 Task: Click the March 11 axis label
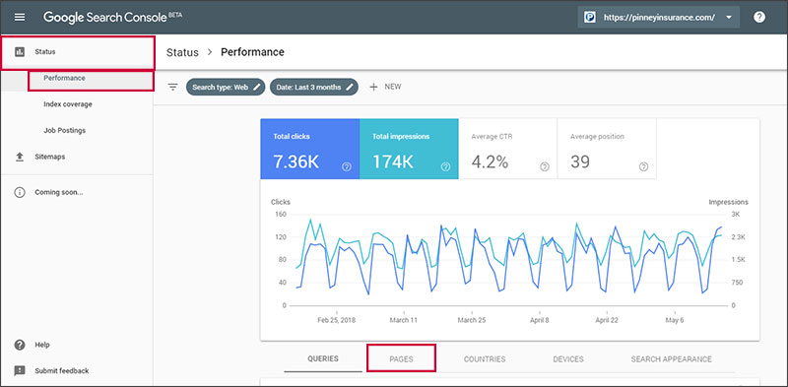(x=404, y=320)
